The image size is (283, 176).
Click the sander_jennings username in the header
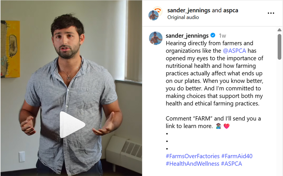[x=187, y=10]
